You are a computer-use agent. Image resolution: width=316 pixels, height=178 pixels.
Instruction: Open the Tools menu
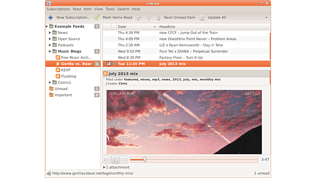pos(110,9)
